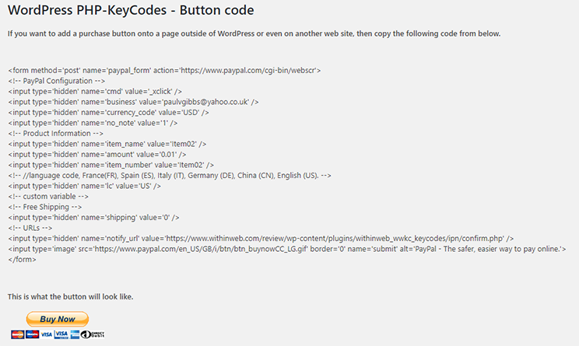Click the American Express card logo

point(75,334)
